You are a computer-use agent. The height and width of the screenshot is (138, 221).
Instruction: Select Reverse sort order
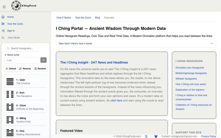pyautogui.click(x=25, y=68)
